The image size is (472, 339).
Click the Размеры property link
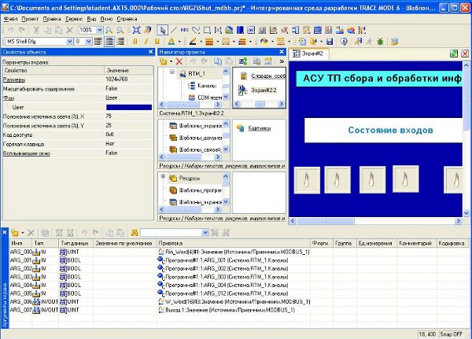pyautogui.click(x=14, y=79)
